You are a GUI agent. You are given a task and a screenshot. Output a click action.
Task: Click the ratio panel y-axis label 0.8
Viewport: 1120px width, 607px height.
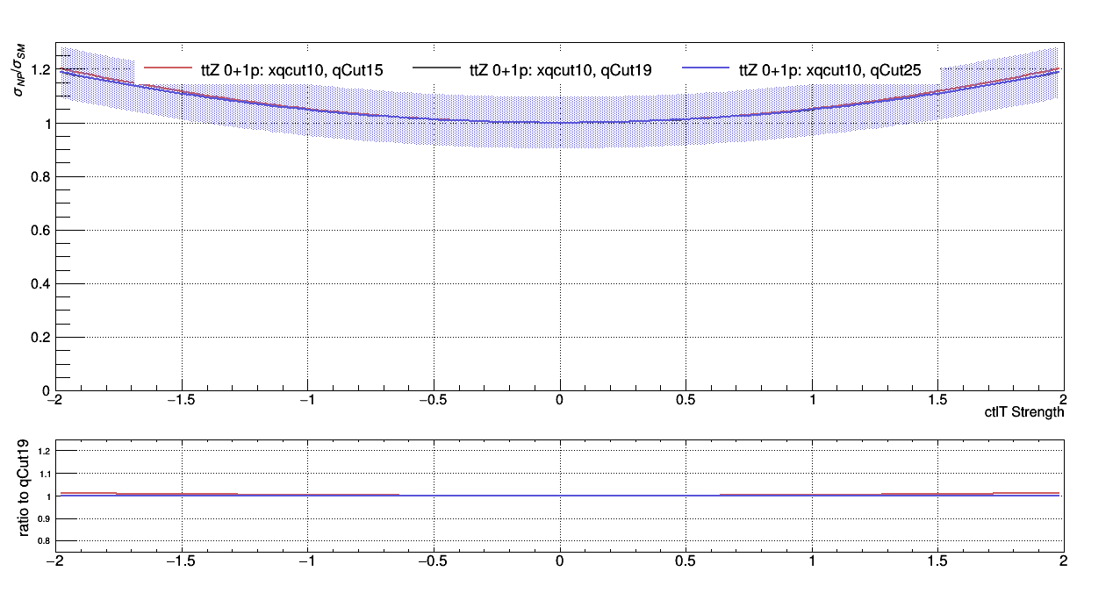[x=46, y=541]
